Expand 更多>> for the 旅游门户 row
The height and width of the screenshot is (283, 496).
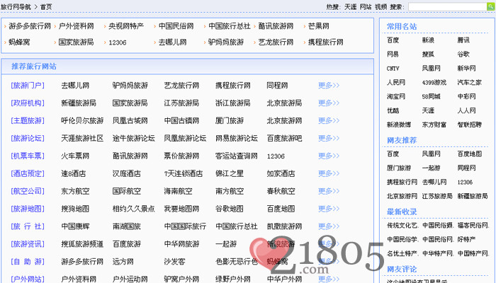328,86
